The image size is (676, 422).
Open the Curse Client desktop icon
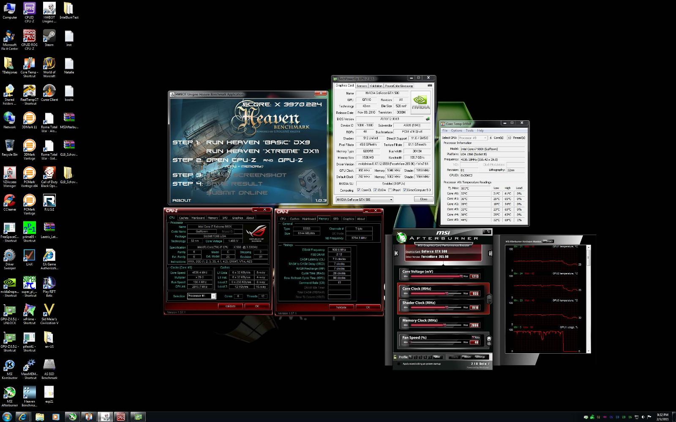pos(49,93)
